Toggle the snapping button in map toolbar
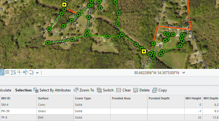 (x=2, y=72)
